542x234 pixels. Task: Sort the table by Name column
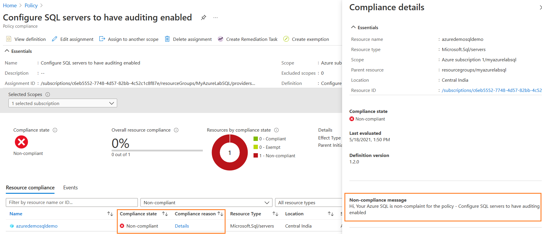(110, 214)
